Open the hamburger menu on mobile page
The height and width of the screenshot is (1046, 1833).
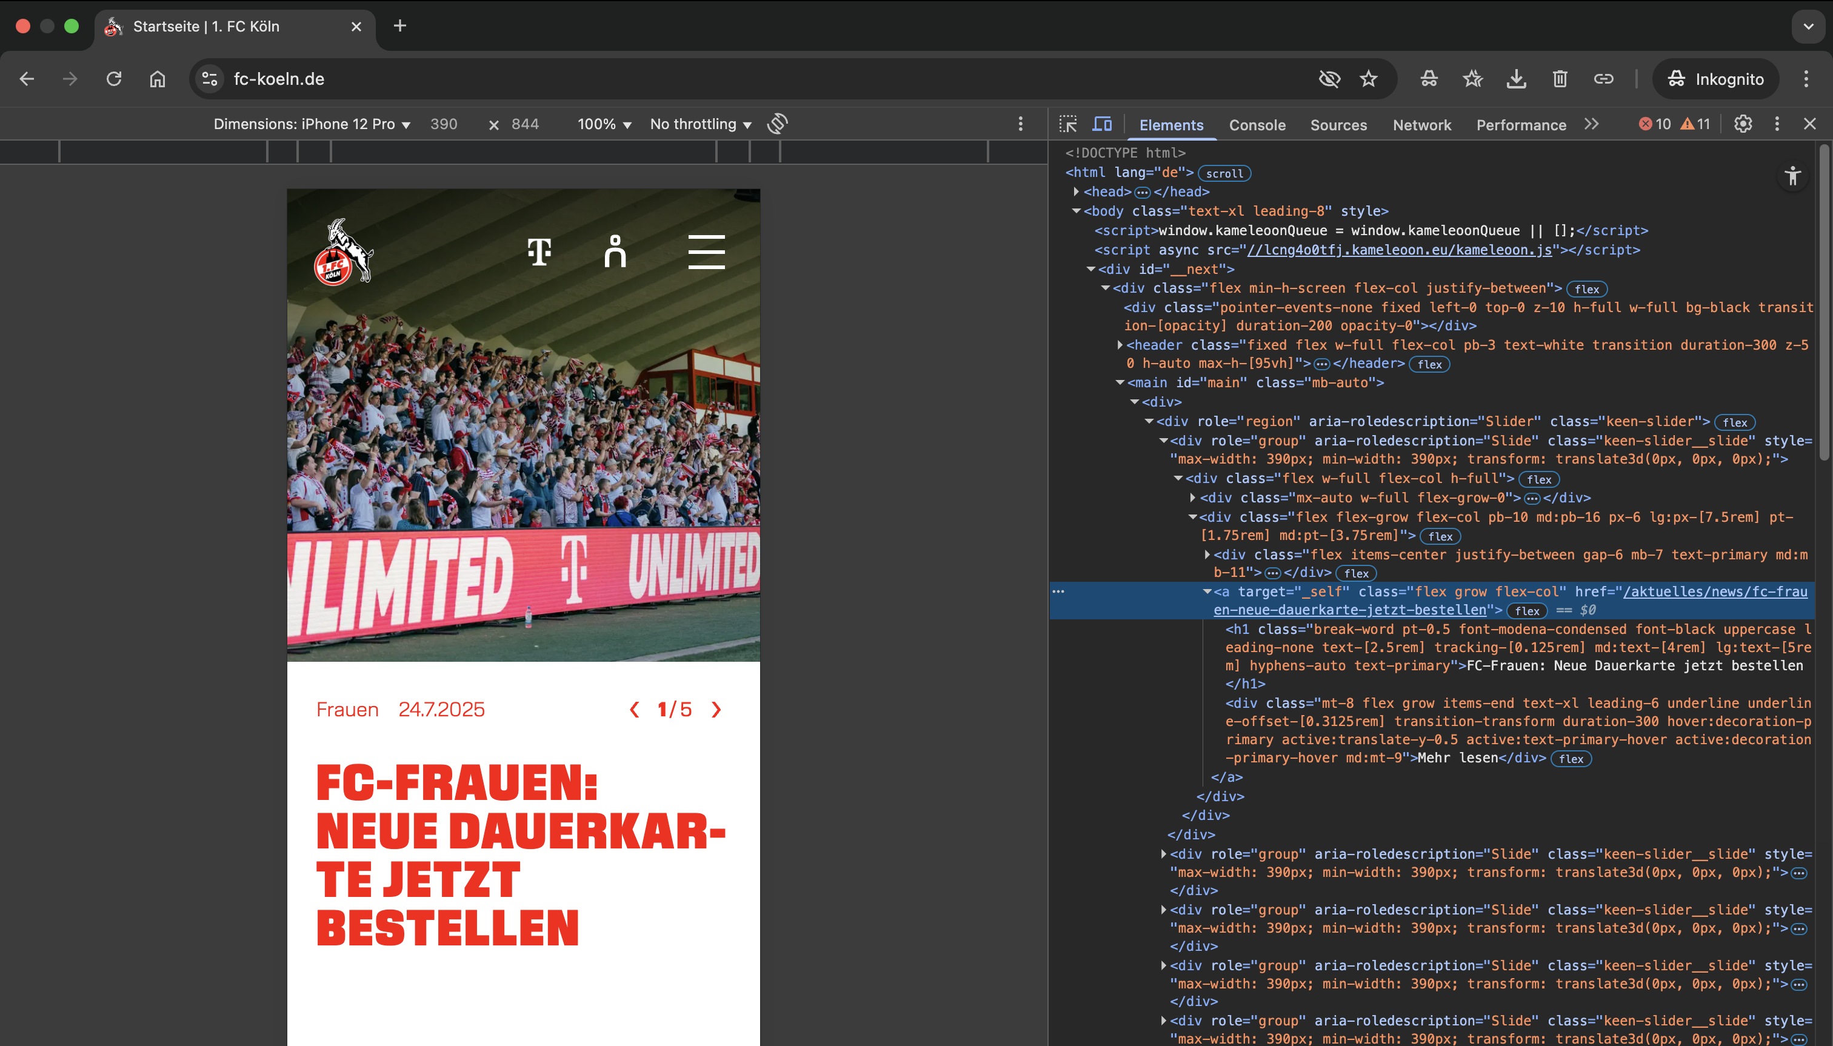[706, 252]
